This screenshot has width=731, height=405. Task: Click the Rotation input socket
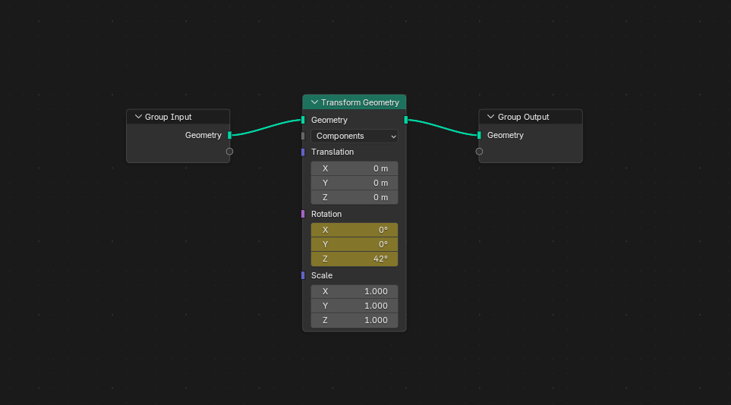click(x=303, y=214)
